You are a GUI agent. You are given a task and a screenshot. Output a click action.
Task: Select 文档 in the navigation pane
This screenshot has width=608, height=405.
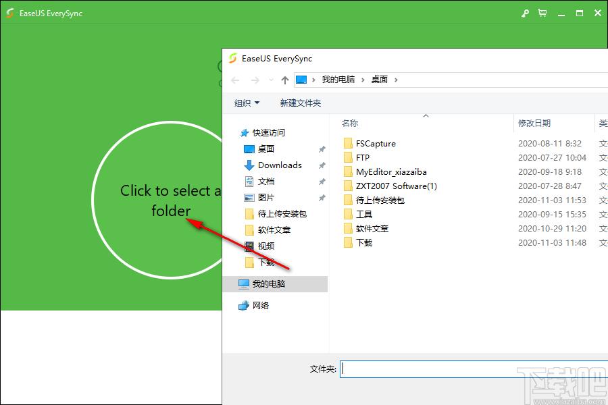[x=266, y=182]
